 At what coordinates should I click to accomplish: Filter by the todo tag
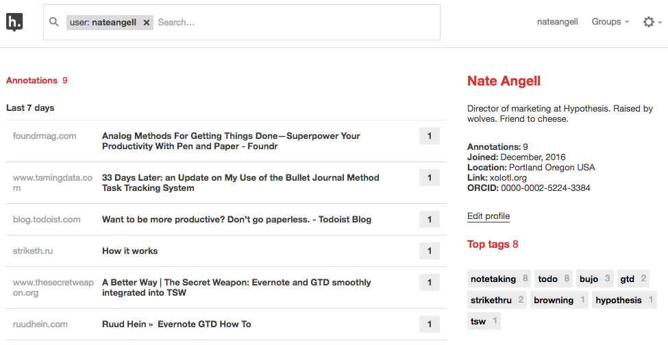click(554, 279)
